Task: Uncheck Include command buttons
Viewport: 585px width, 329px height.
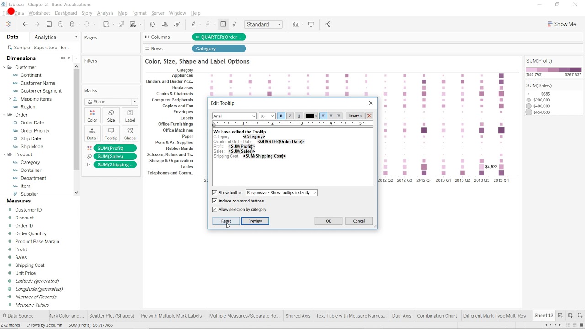Action: pyautogui.click(x=215, y=201)
